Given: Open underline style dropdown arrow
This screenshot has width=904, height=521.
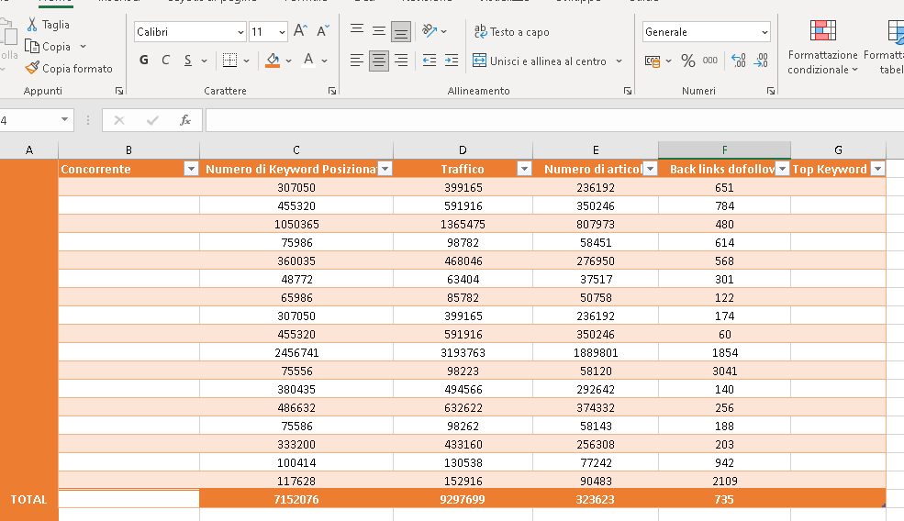Looking at the screenshot, I should 204,61.
